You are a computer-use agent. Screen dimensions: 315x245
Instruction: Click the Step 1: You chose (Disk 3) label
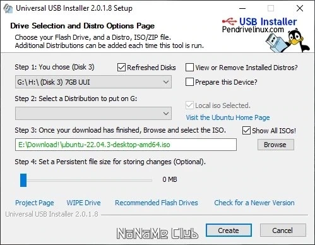54,67
